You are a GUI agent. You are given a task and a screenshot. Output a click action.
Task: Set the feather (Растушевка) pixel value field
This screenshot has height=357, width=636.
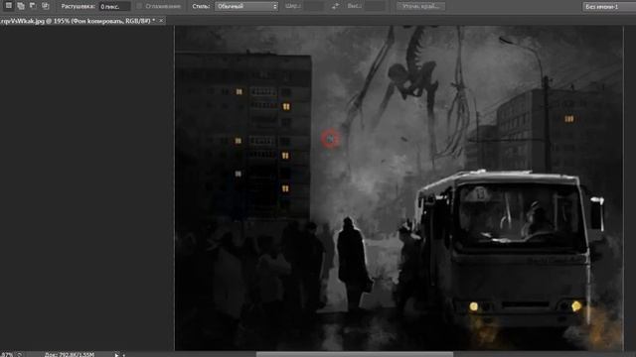coord(114,7)
